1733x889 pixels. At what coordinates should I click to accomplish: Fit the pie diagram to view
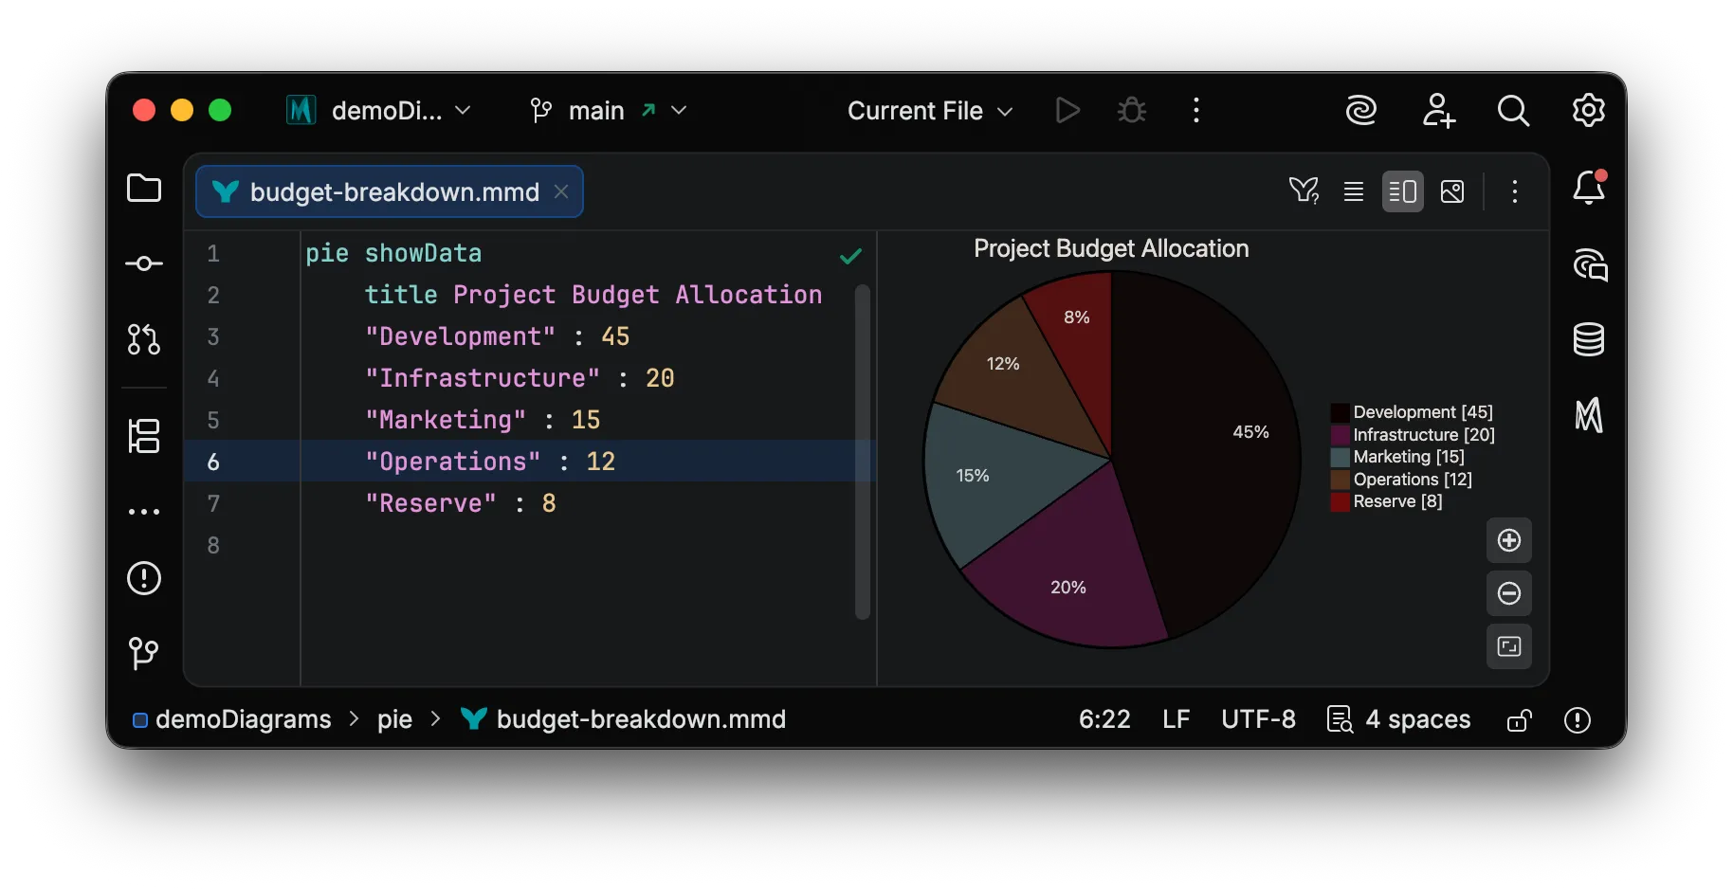[x=1508, y=646]
